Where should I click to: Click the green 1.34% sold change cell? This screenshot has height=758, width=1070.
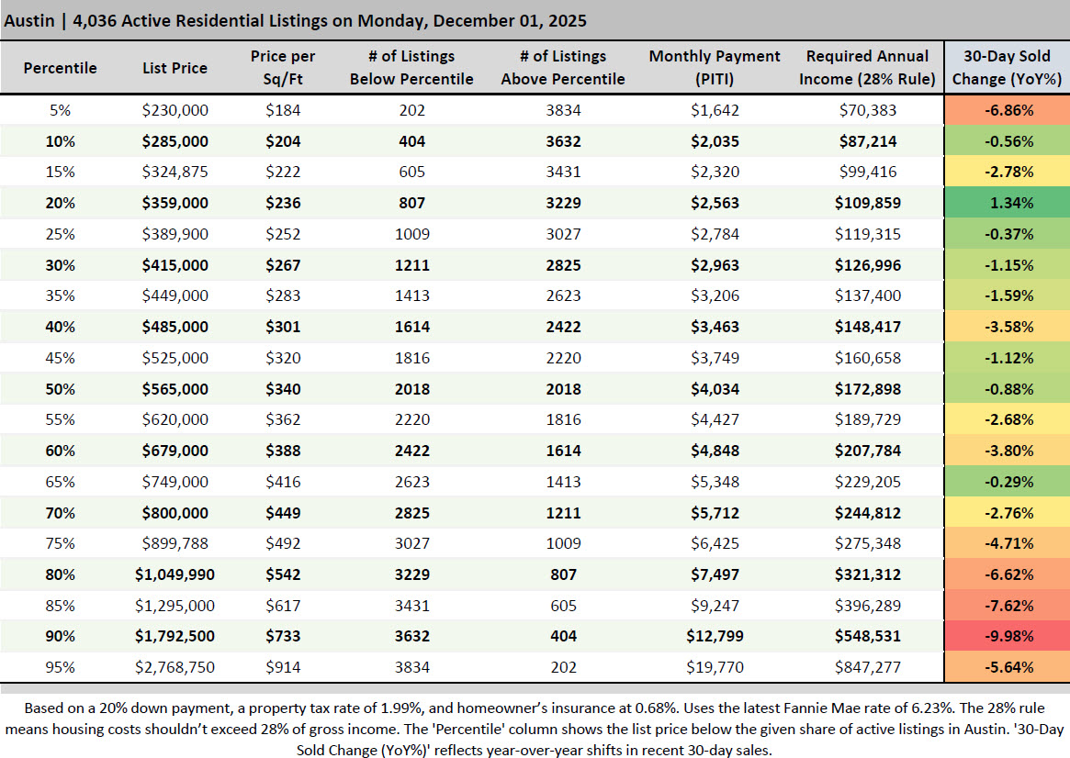click(1007, 203)
